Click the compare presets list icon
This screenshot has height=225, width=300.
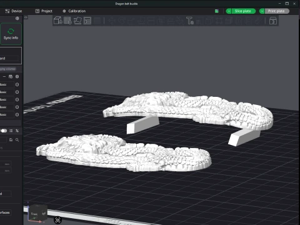11,131
